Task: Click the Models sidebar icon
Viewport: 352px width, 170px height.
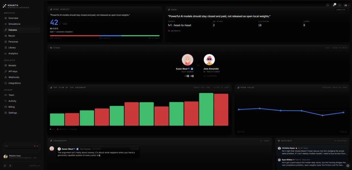Action: coord(5,65)
